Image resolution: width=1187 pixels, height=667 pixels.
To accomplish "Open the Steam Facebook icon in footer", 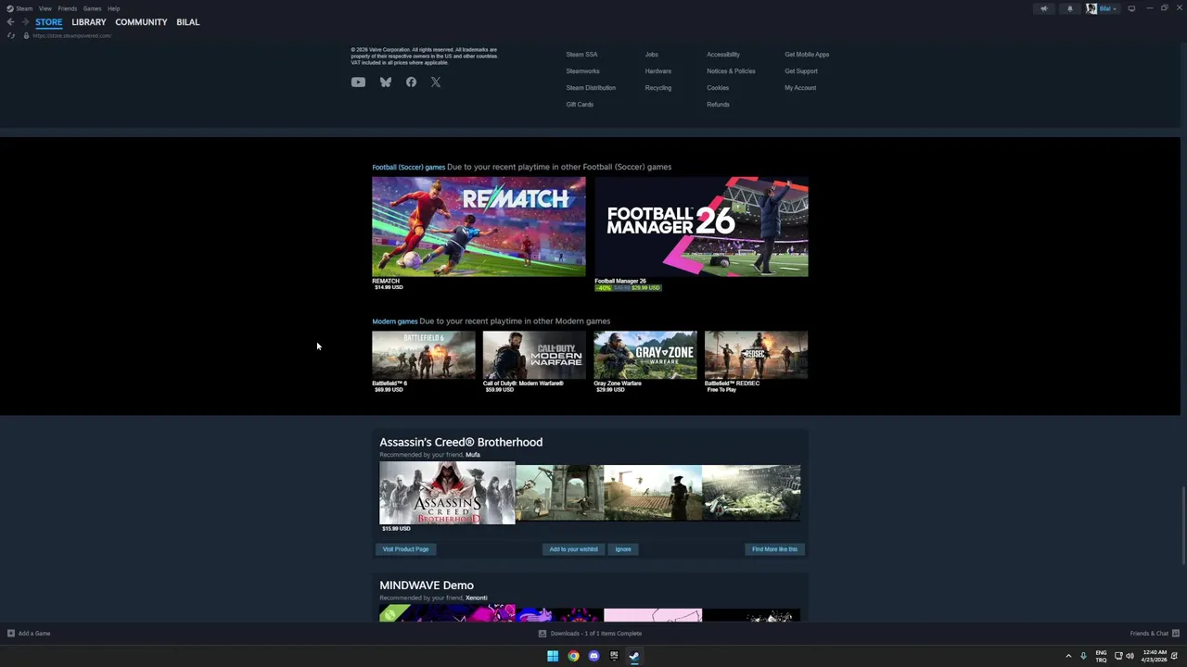I will 411,82.
